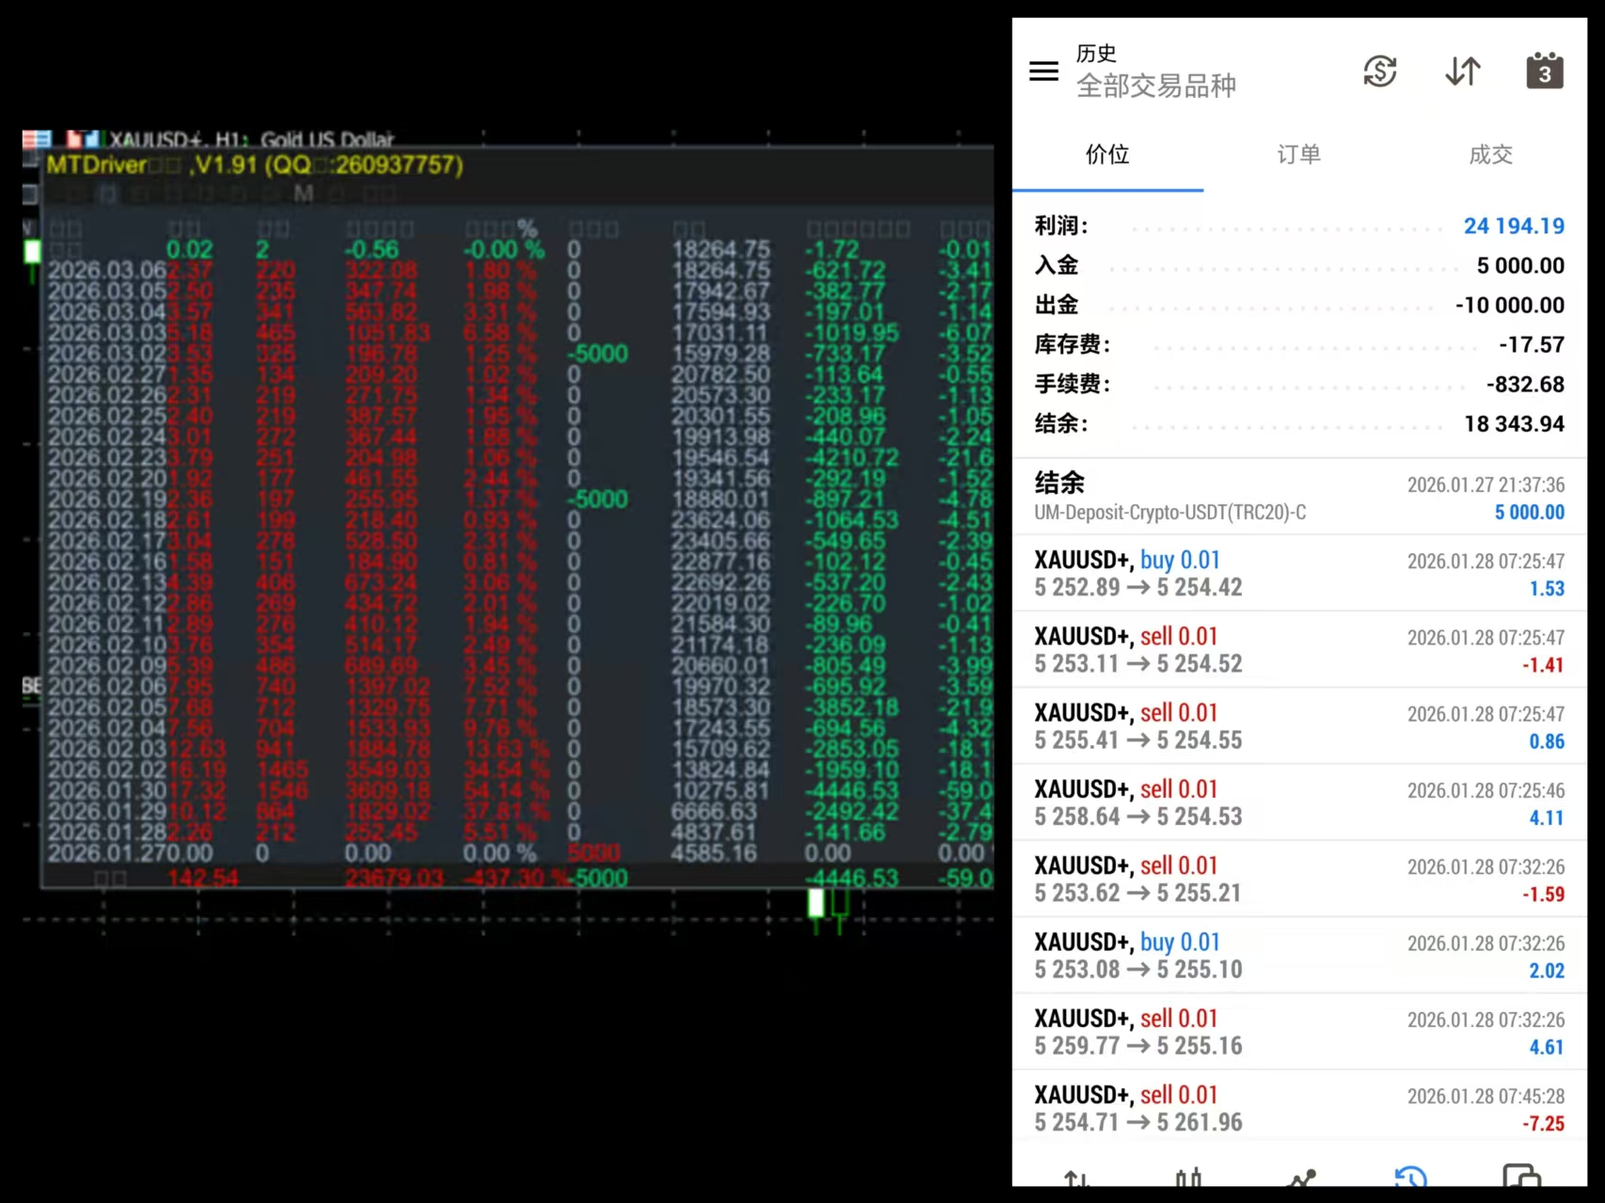Open the sell trade 5 253.62 → 5 255.21

click(x=1299, y=879)
